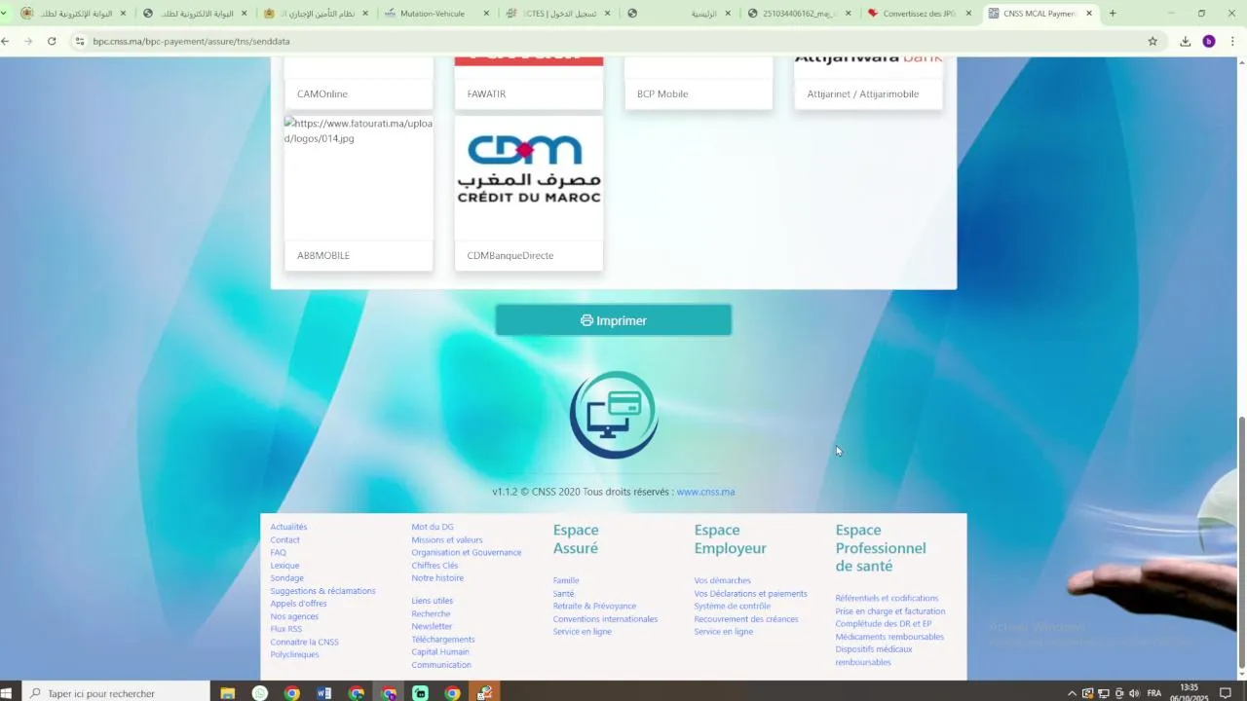Open Médicaments remboursables link
This screenshot has width=1247, height=701.
pos(889,637)
